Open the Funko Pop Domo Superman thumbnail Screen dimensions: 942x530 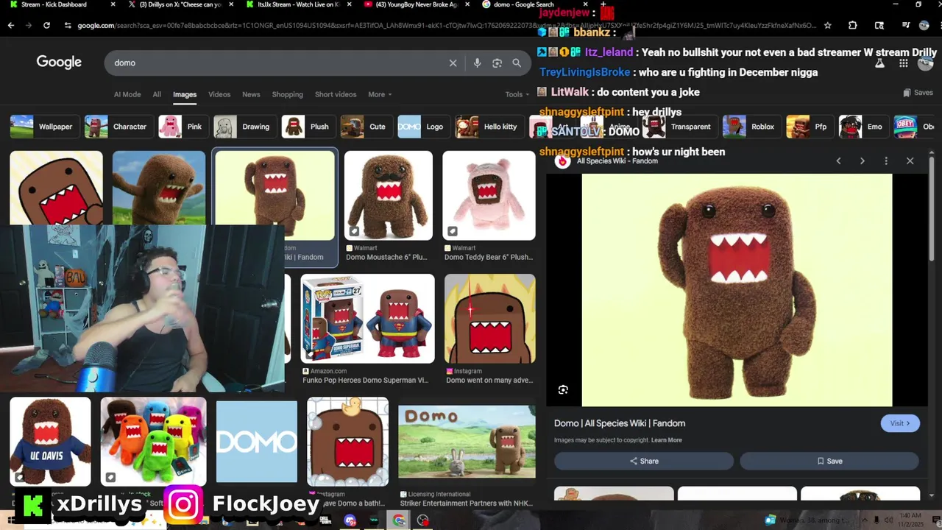point(367,319)
